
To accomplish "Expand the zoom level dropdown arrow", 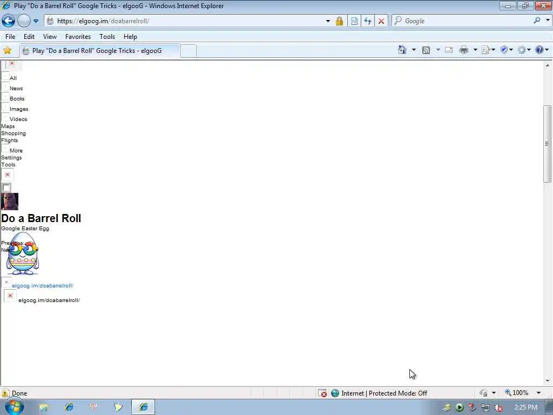I will tap(538, 393).
